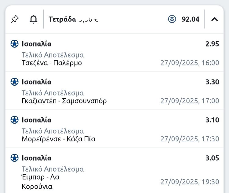Click the 3.10 odds value
Screen dimensions: 229x193
coord(212,120)
